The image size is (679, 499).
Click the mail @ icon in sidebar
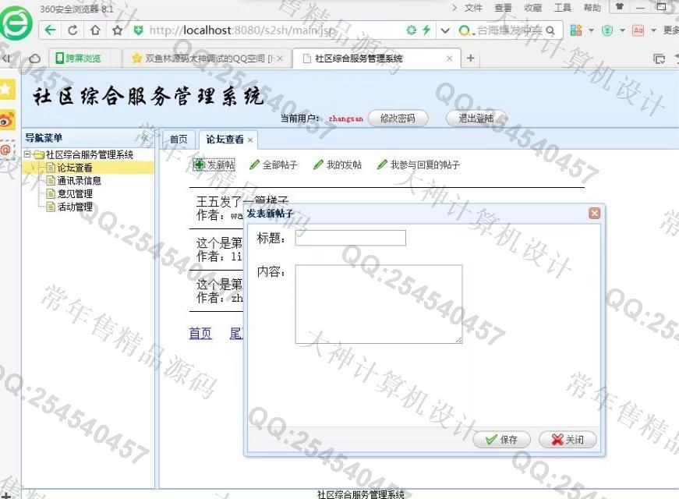[5, 150]
